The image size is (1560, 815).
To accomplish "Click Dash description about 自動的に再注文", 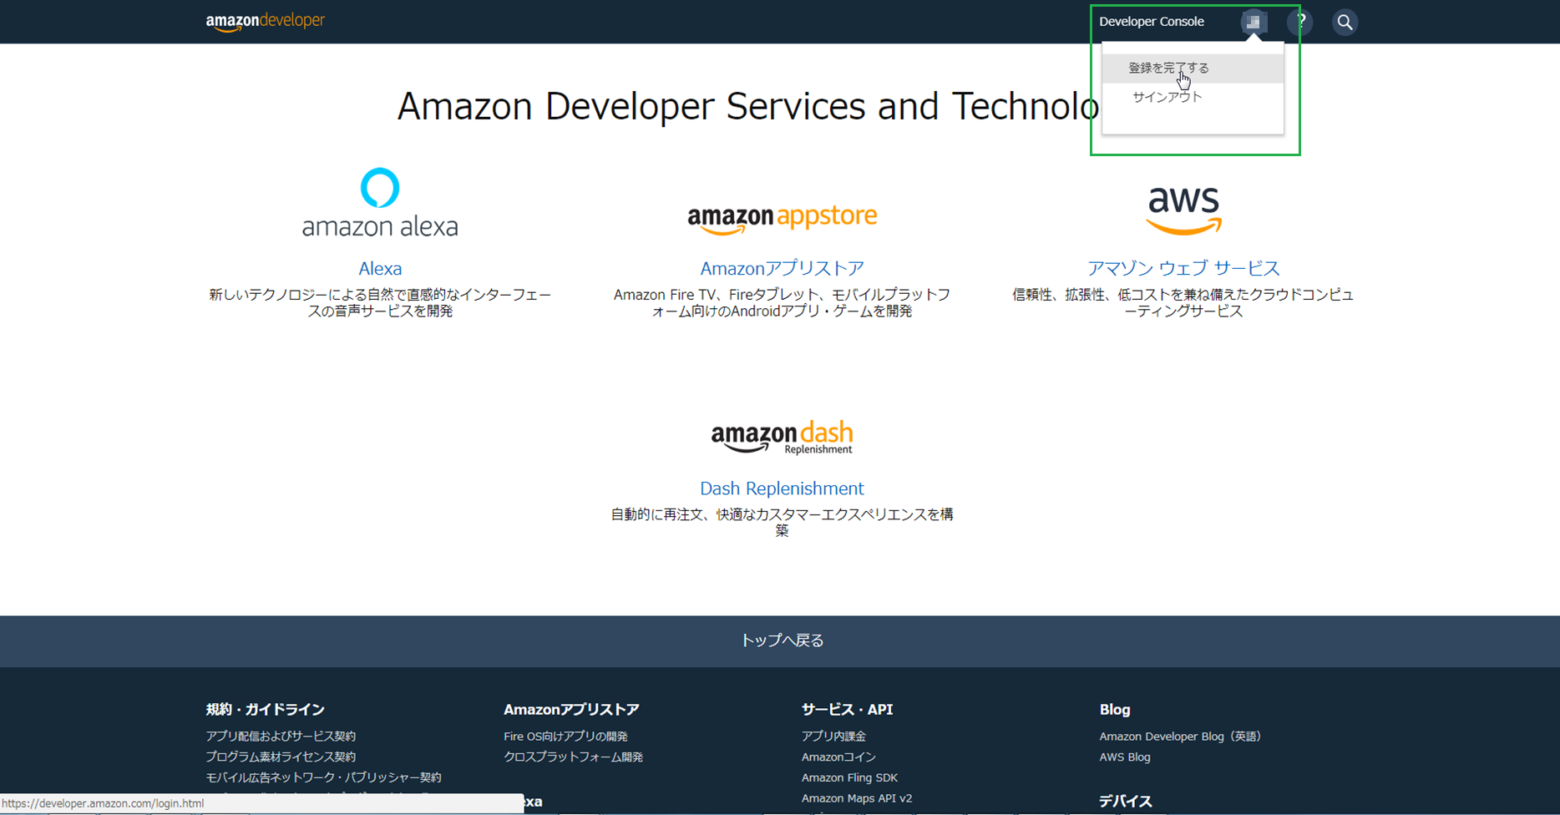I will (x=782, y=522).
